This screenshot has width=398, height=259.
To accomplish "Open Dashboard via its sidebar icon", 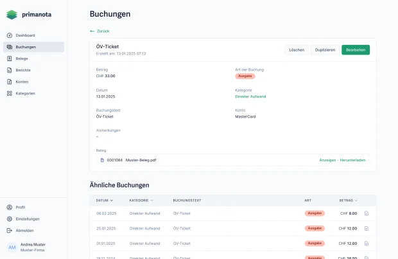I will [10, 35].
